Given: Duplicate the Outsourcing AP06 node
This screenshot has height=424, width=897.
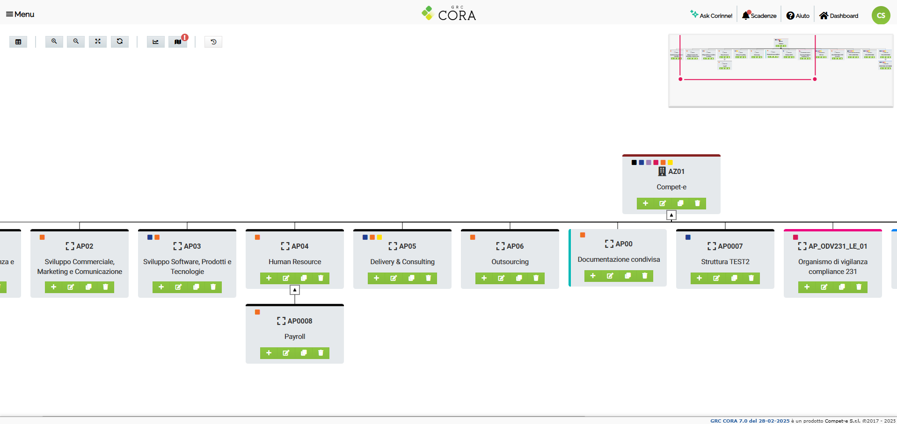Looking at the screenshot, I should click(518, 278).
